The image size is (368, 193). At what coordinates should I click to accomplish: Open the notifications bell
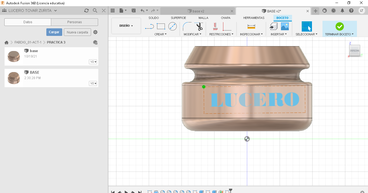(342, 11)
